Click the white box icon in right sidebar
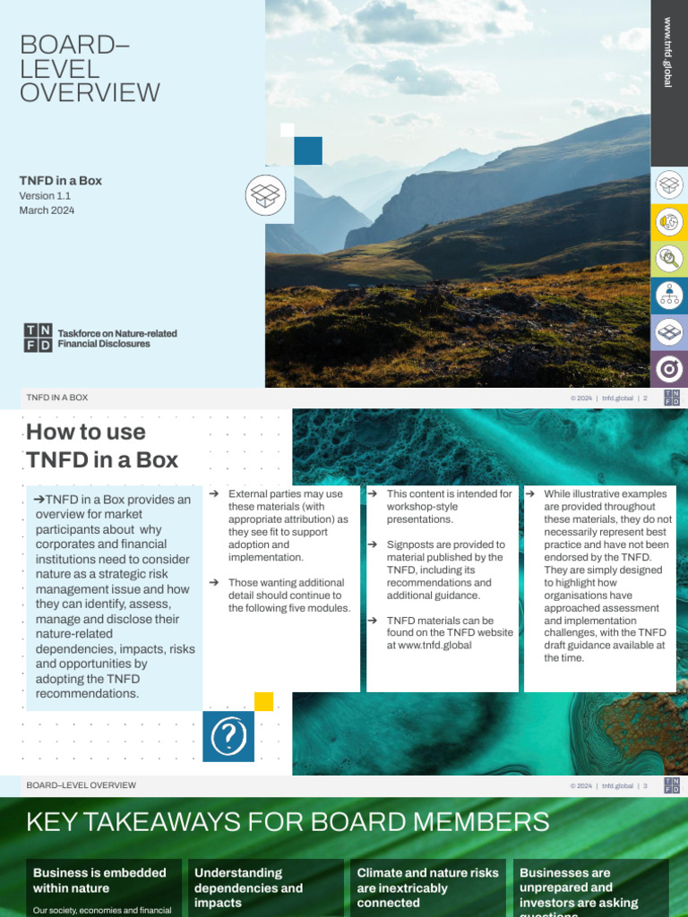The width and height of the screenshot is (688, 917). pos(669,185)
